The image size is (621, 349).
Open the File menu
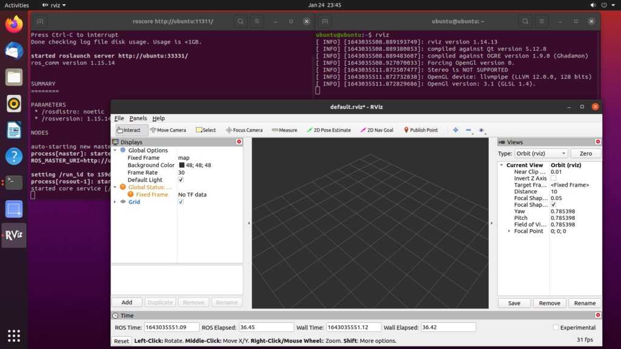coord(119,118)
